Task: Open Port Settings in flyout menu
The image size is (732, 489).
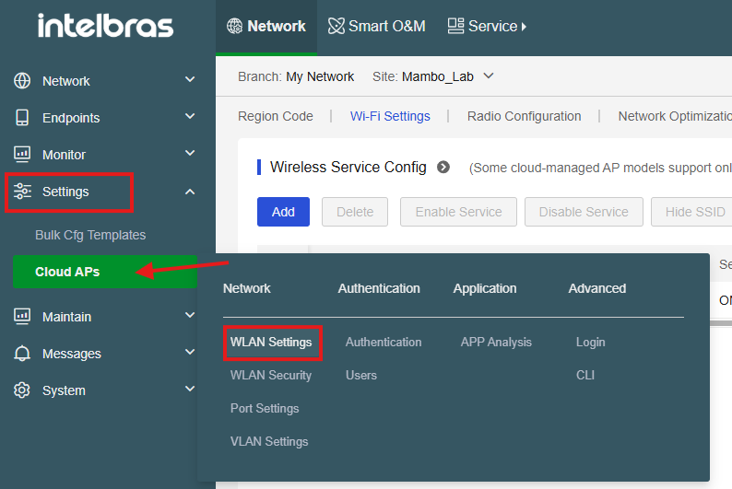Action: [x=265, y=408]
